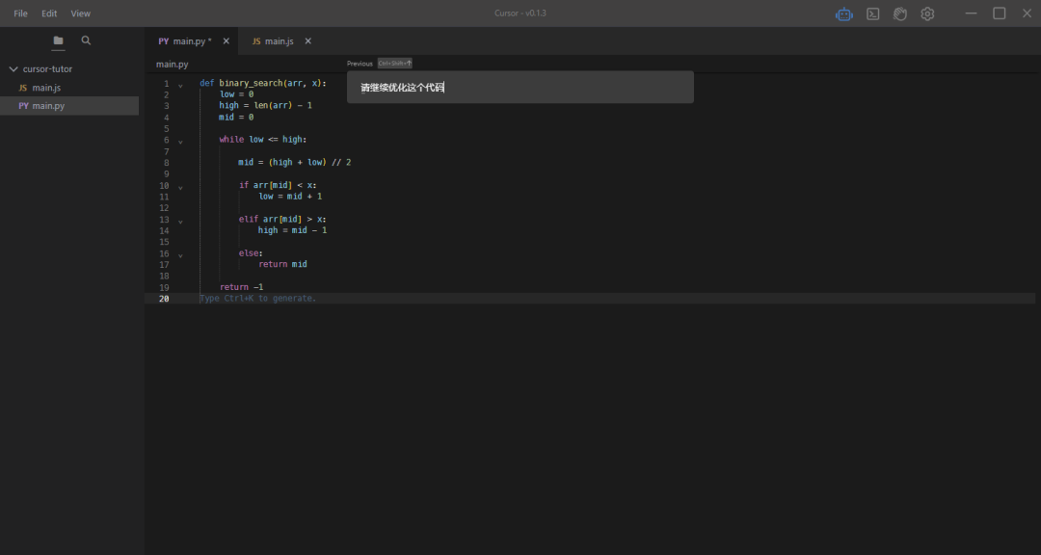
Task: Click 'low = mid + 1' line
Action: (290, 197)
